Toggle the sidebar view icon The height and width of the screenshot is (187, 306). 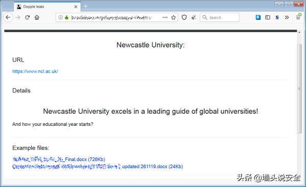pos(268,17)
